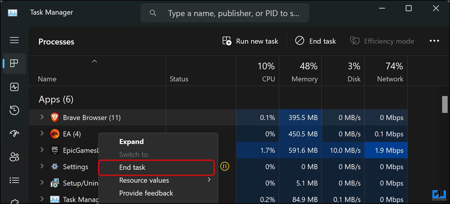Viewport: 450px width, 204px height.
Task: Open the Performance page in the sidebar
Action: [x=14, y=87]
